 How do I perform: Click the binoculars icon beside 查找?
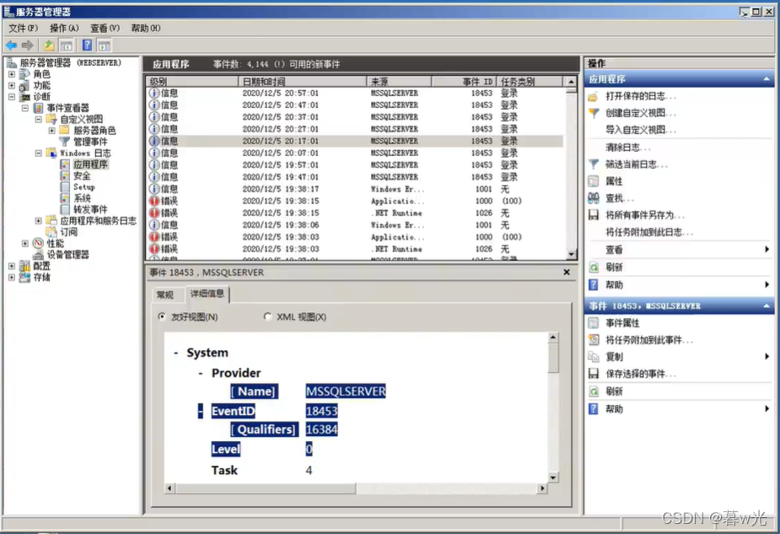[594, 197]
